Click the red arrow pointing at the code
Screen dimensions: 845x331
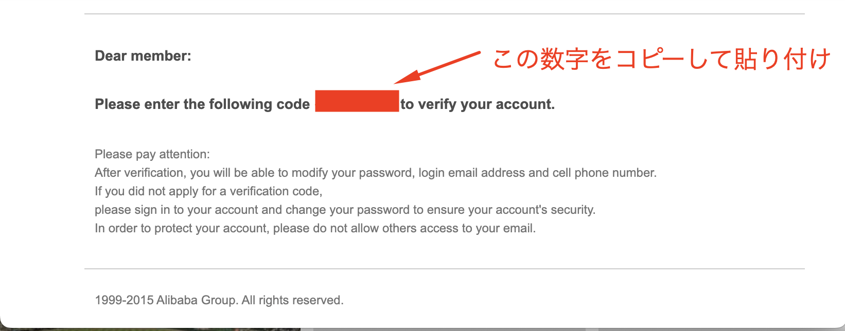437,67
